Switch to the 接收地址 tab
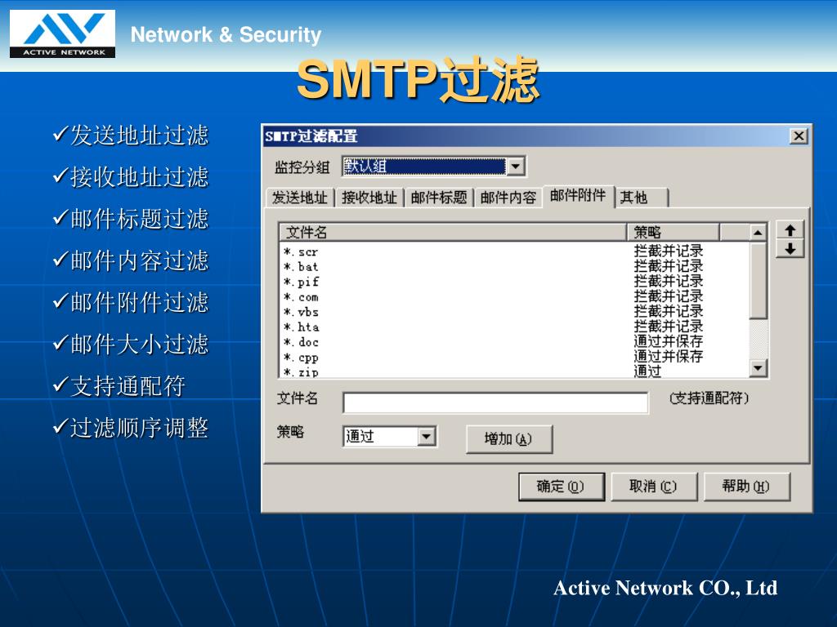This screenshot has height=627, width=837. point(369,198)
